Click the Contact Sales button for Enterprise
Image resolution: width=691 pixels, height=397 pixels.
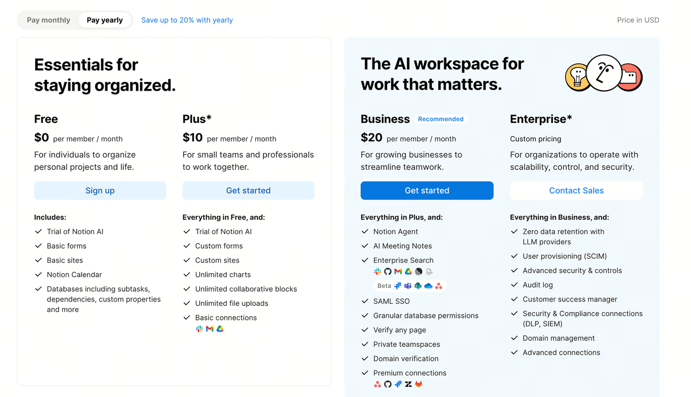click(x=577, y=190)
